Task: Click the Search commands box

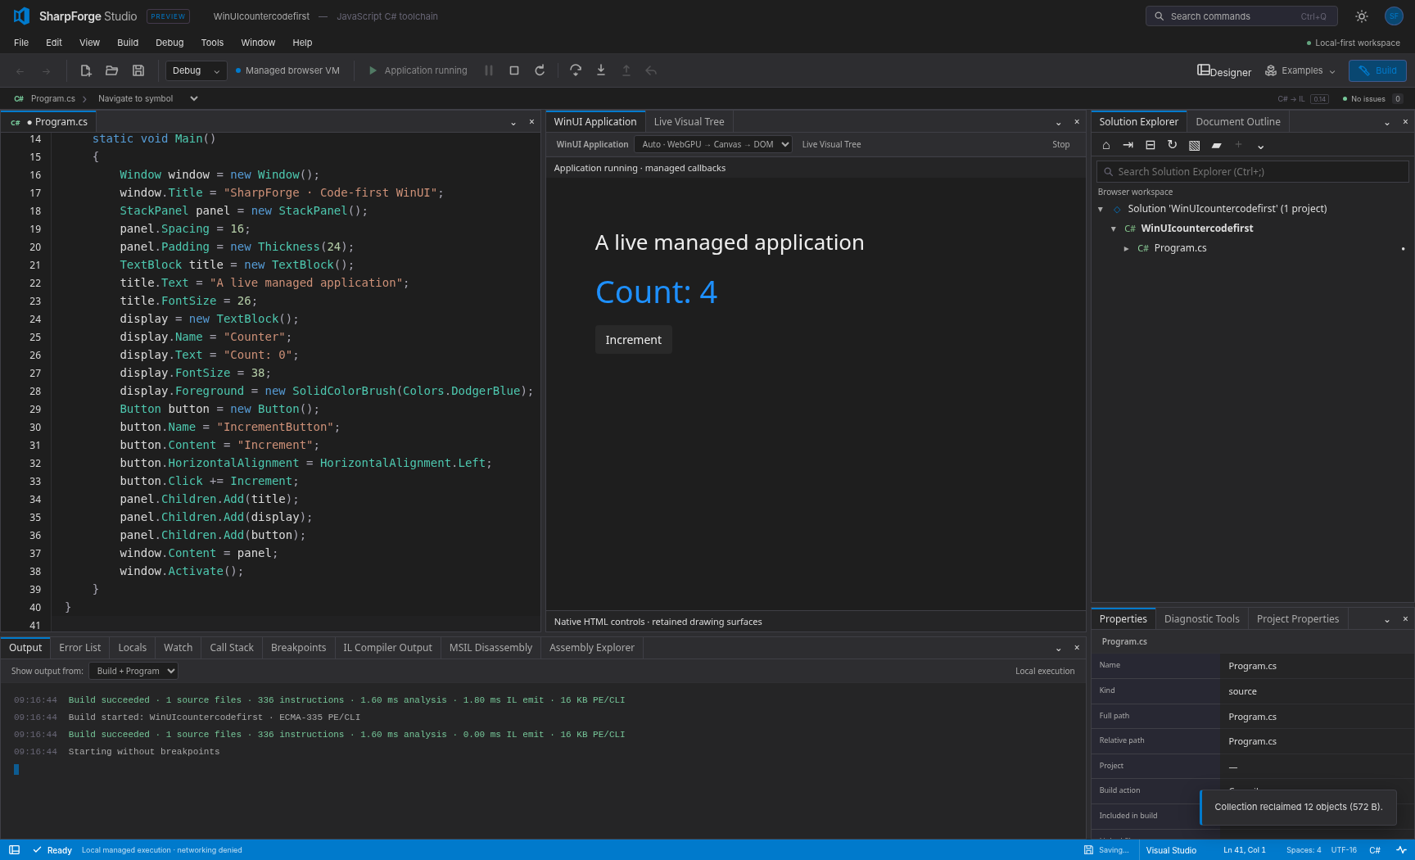Action: point(1241,16)
